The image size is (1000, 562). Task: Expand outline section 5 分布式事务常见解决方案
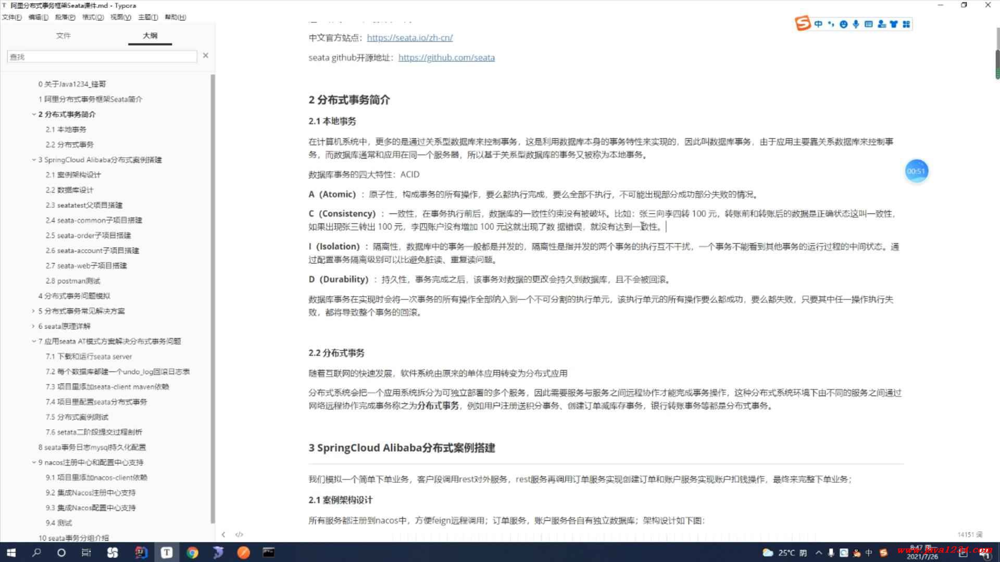(x=34, y=311)
